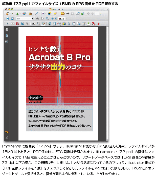This screenshot has height=178, width=157.
Task: Choose the red Article tool
Action: click(x=17, y=24)
